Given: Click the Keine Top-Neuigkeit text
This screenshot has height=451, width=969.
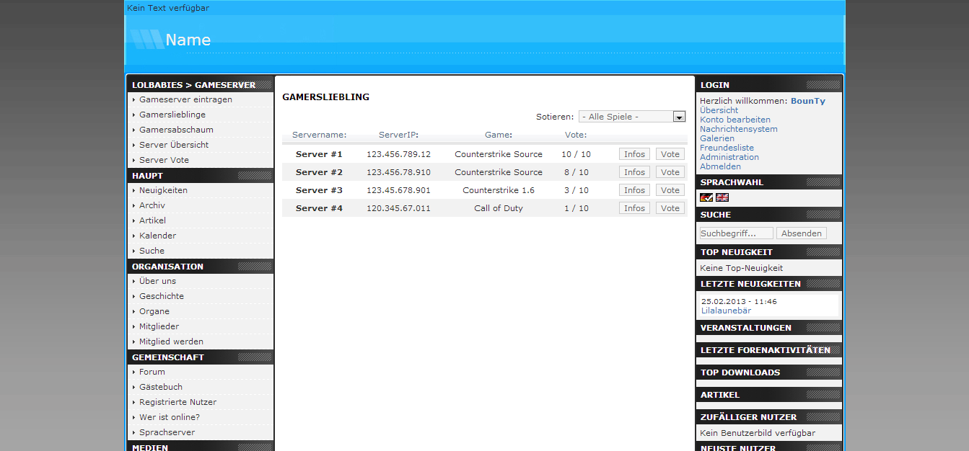Looking at the screenshot, I should coord(741,268).
